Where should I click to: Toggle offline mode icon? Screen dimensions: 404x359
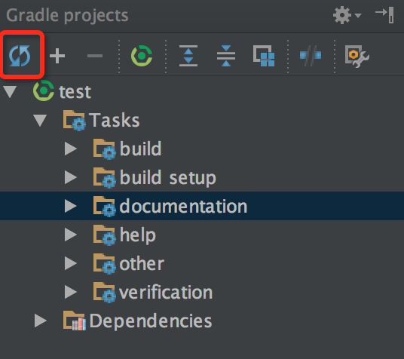coord(311,56)
